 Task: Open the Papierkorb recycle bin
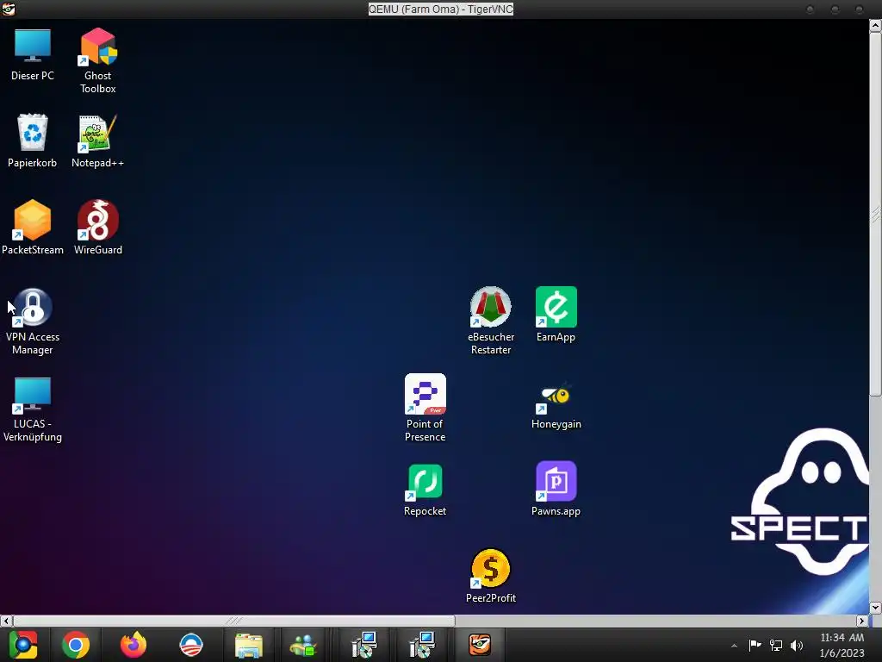click(32, 141)
